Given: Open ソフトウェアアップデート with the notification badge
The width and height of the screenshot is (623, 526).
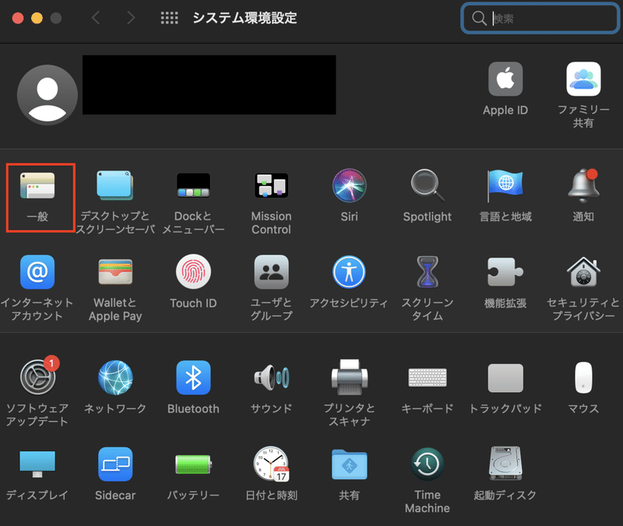Looking at the screenshot, I should pyautogui.click(x=37, y=379).
